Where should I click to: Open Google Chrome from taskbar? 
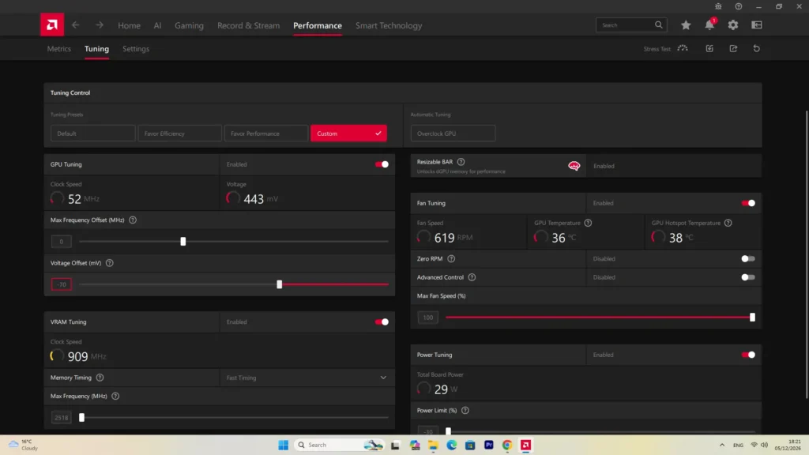pos(507,445)
